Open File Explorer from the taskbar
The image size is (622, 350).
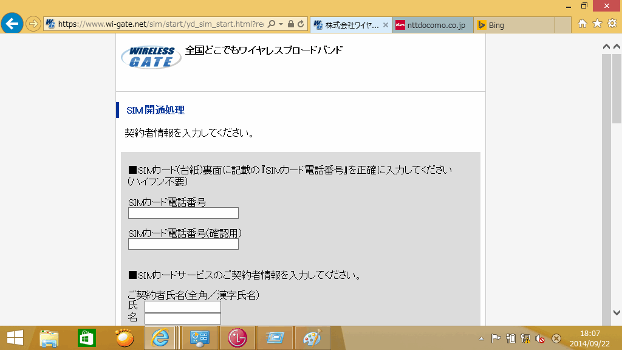[49, 338]
